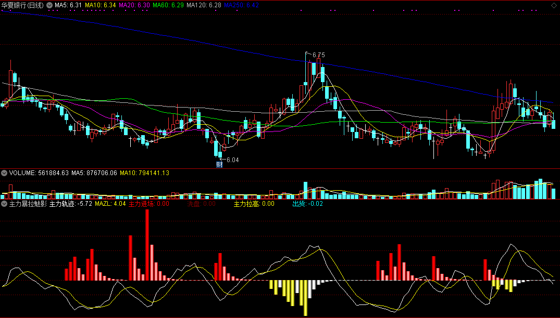Viewport: 560px width, 318px height.
Task: Select the 华夏银行(日线) chart title
Action: [22, 5]
